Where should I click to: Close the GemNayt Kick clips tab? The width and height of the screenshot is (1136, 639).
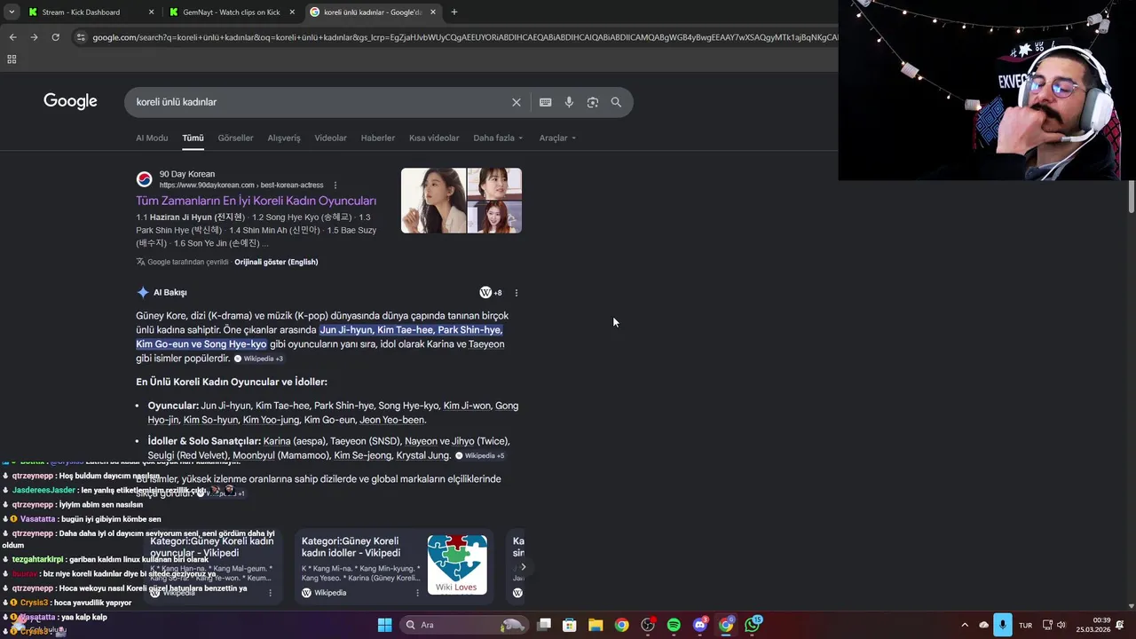[292, 12]
